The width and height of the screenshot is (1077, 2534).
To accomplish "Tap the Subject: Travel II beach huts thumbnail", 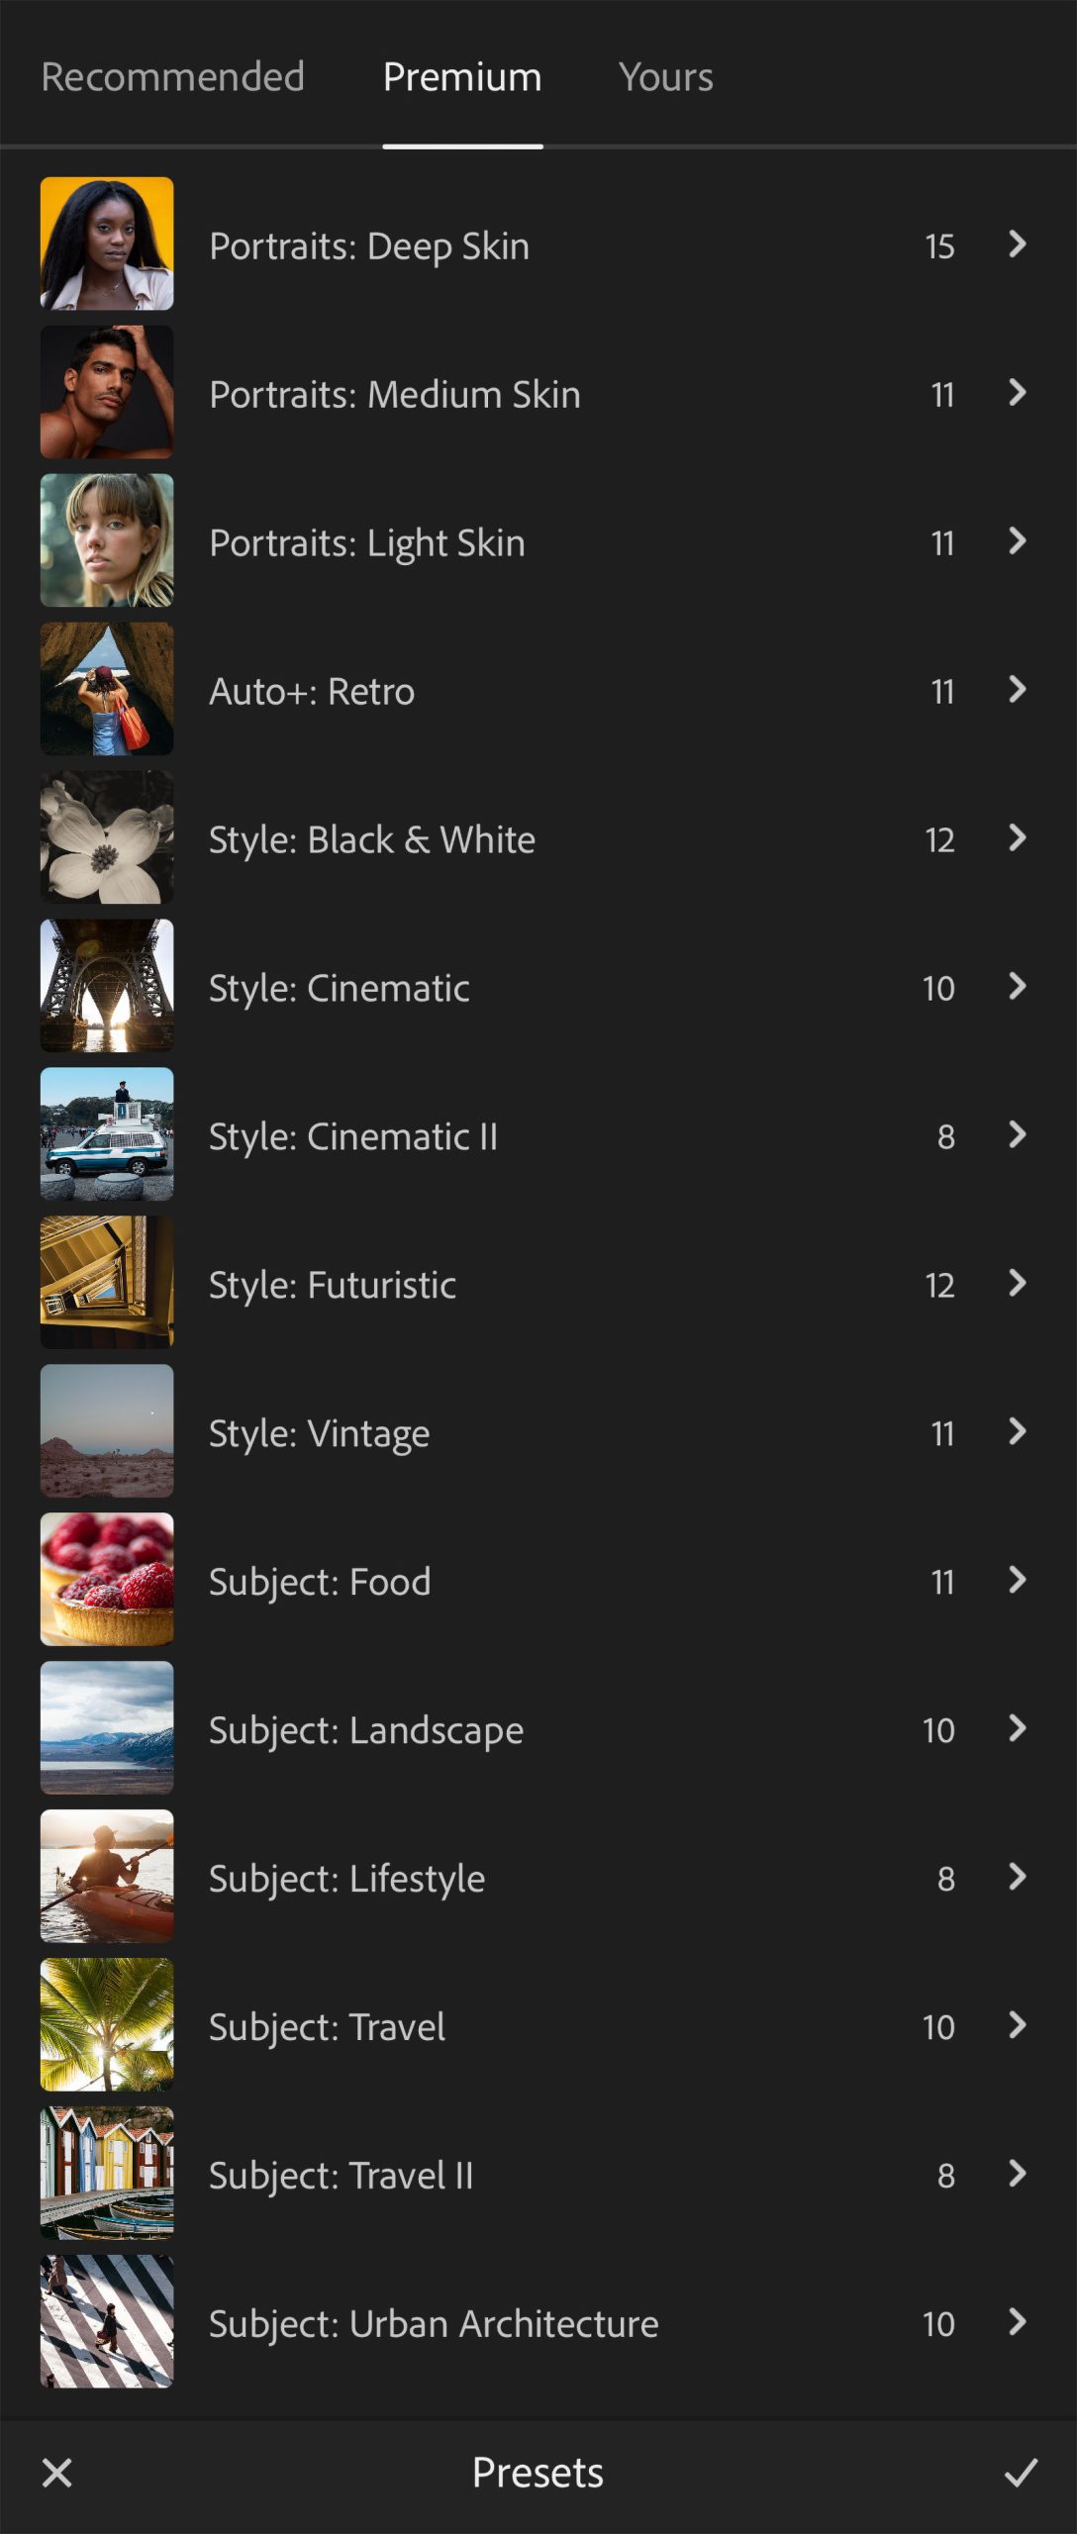I will [107, 2174].
